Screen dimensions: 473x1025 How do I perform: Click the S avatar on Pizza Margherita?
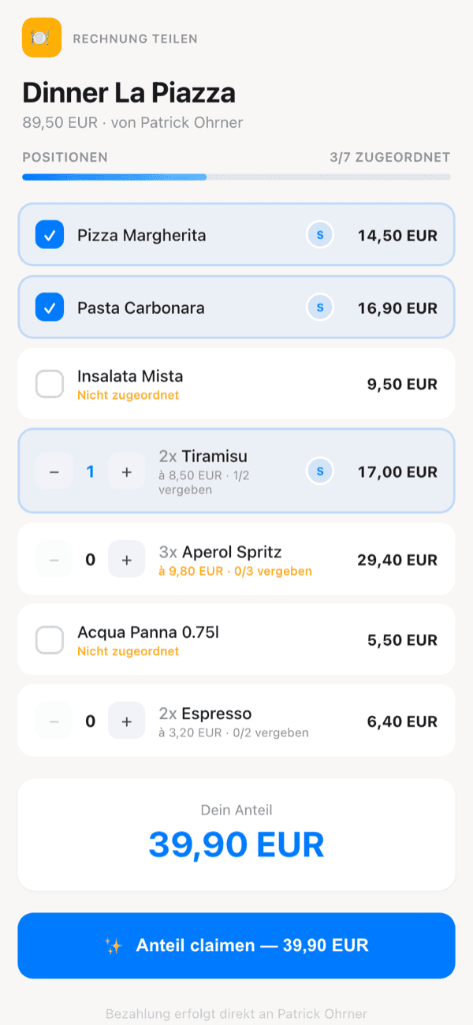(x=320, y=235)
